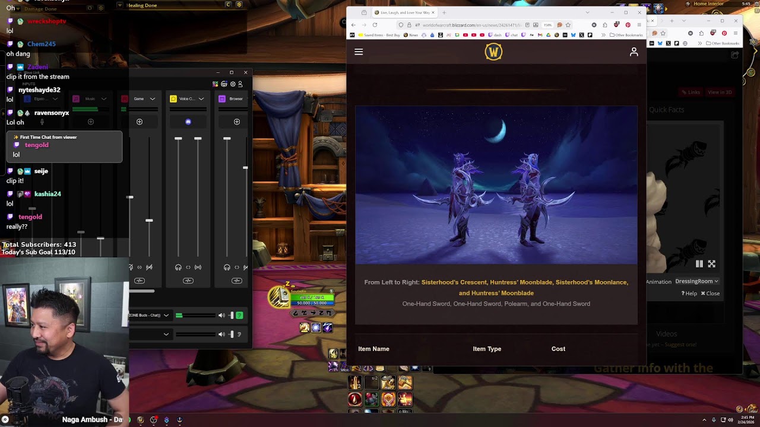The width and height of the screenshot is (760, 427).
Task: Open the Google Drive bookmark
Action: [548, 35]
